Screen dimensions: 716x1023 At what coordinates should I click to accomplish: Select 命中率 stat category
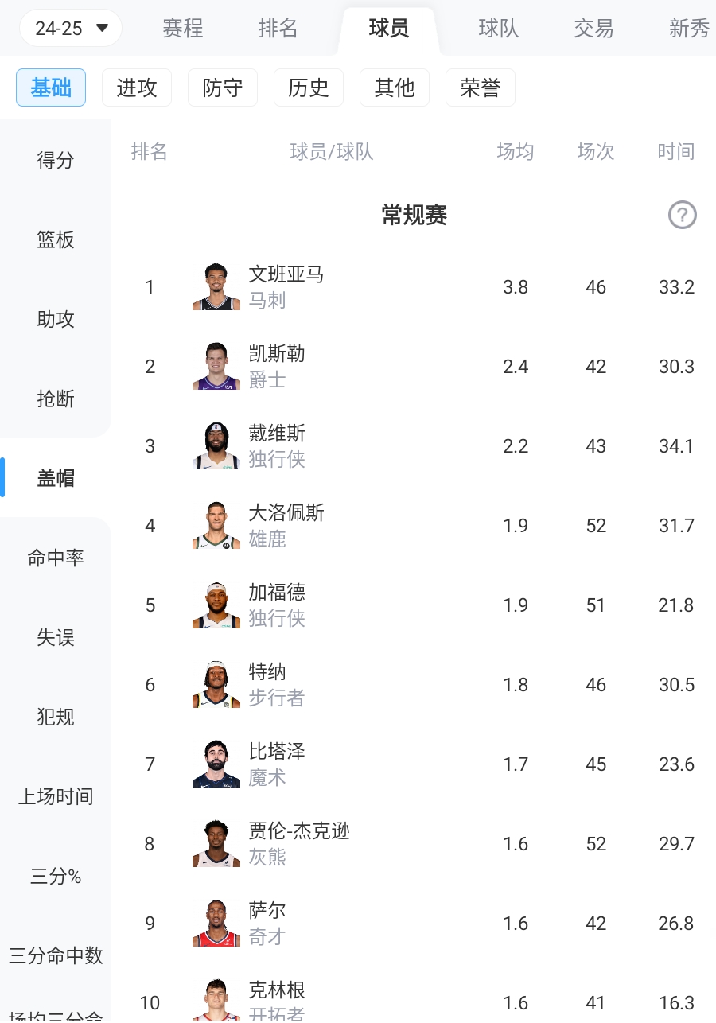[56, 558]
